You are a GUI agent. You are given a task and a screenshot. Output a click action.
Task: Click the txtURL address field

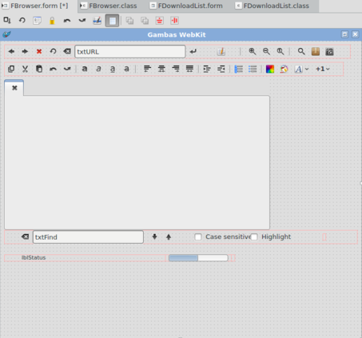click(x=130, y=52)
